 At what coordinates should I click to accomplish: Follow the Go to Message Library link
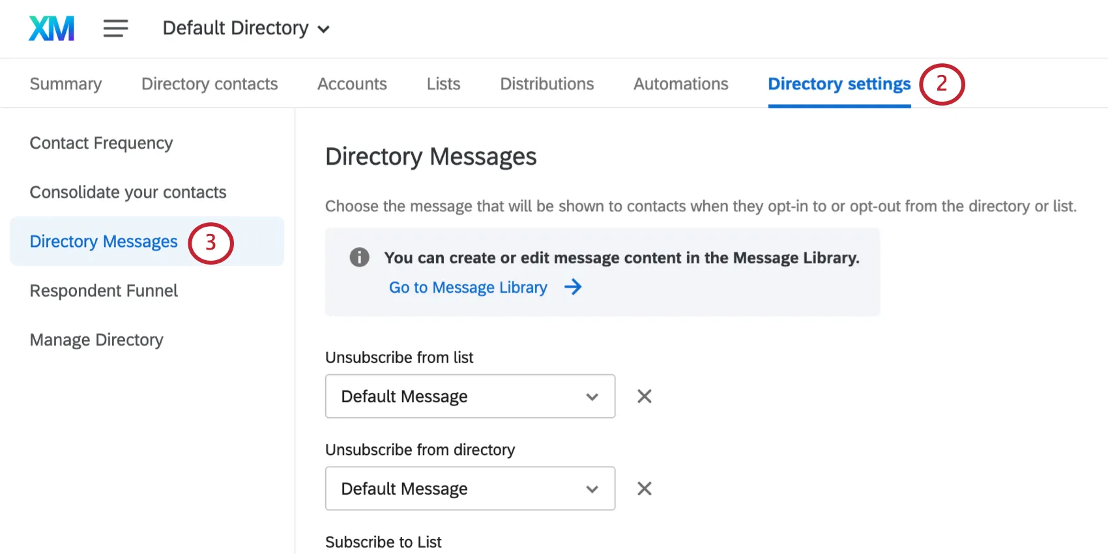click(x=468, y=287)
